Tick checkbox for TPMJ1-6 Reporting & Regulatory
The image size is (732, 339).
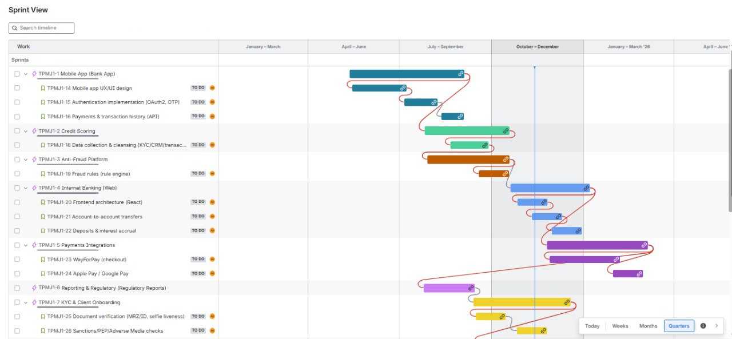point(17,288)
